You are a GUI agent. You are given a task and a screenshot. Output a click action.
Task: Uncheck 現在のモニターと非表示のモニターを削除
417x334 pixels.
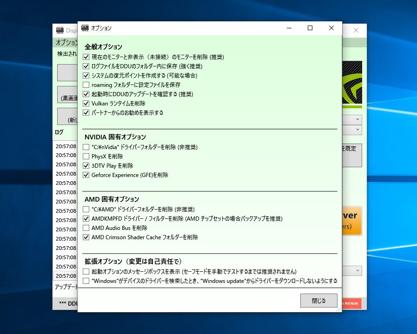coord(86,57)
